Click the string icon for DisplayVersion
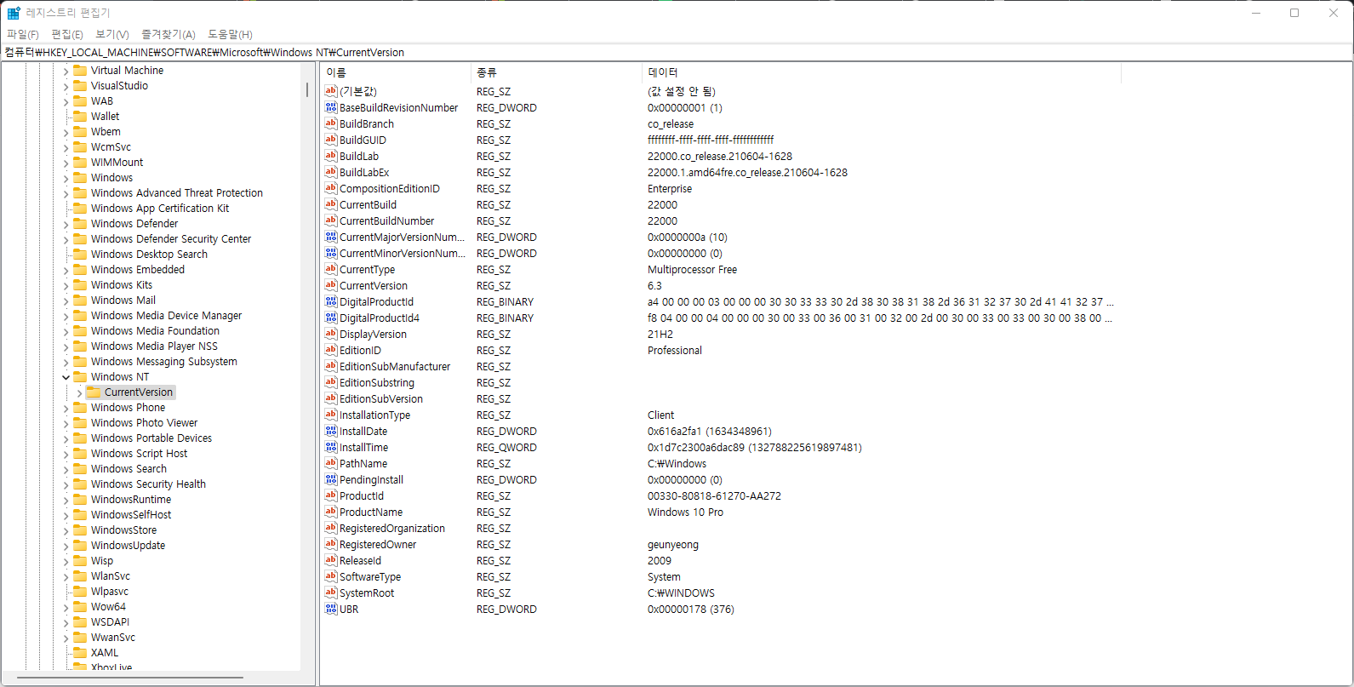 coord(331,334)
